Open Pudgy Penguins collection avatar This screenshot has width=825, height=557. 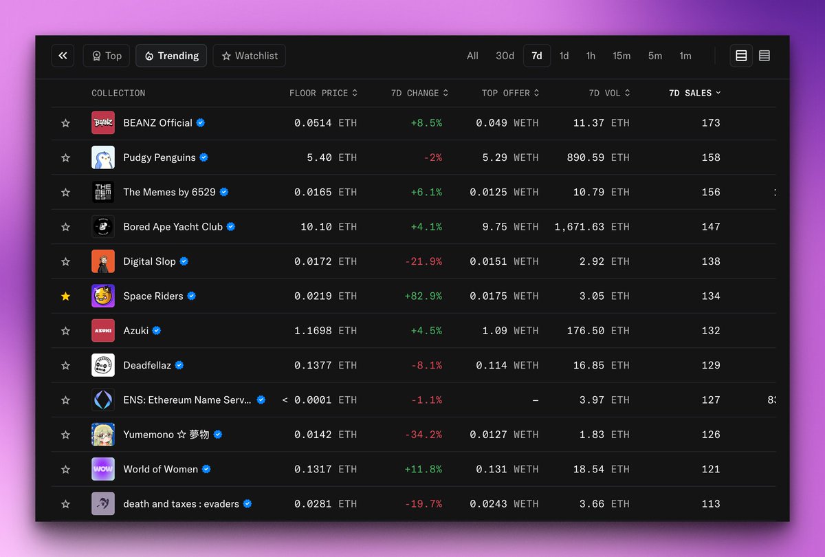click(103, 157)
